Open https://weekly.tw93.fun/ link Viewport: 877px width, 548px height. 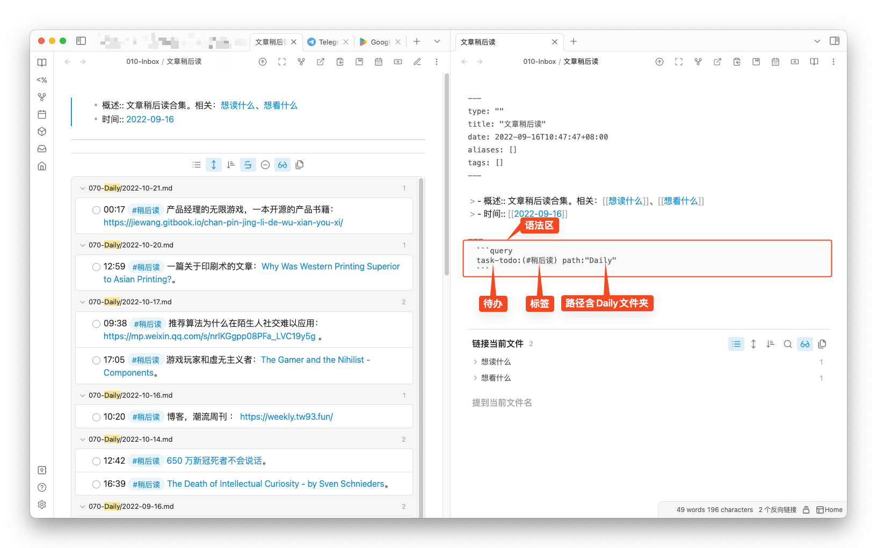click(286, 417)
